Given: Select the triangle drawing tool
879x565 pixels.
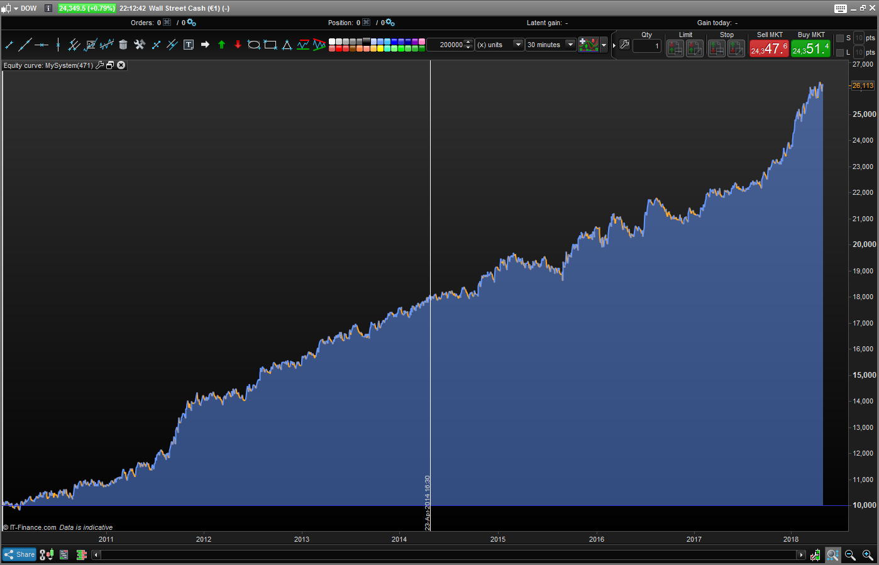Looking at the screenshot, I should (287, 45).
